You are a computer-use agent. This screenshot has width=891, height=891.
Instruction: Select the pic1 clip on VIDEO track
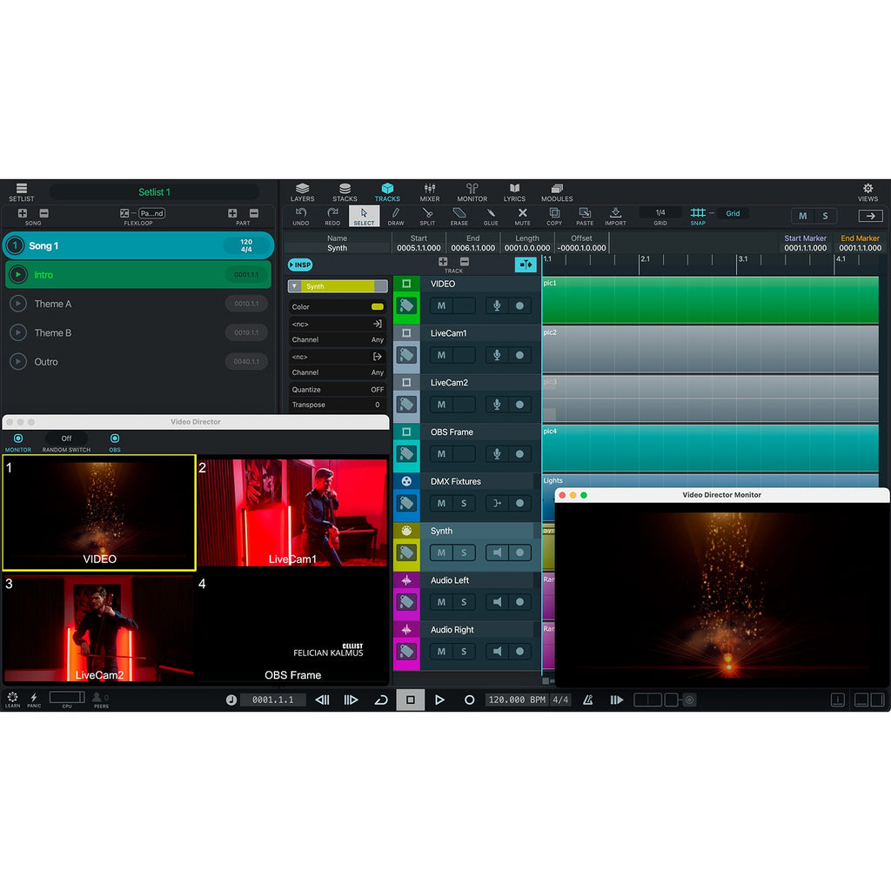(x=710, y=300)
